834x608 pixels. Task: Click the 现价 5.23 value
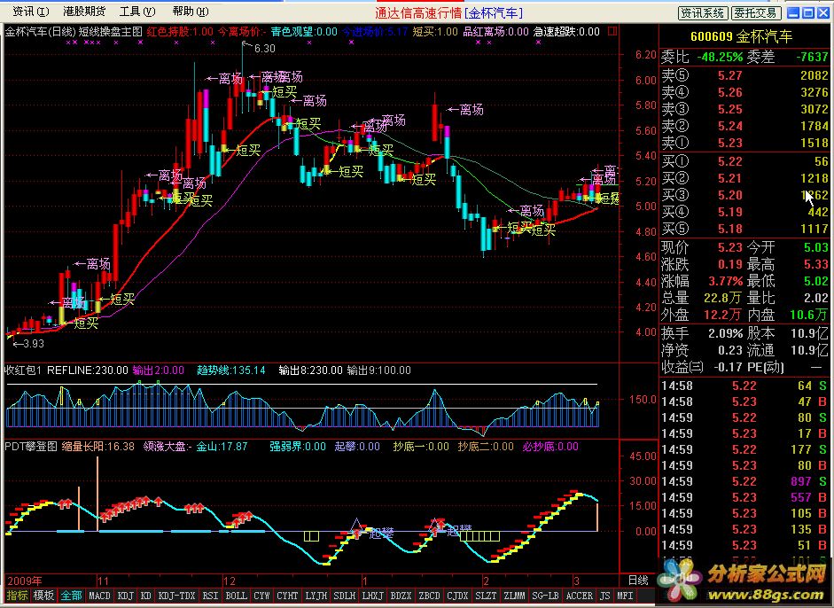(729, 247)
